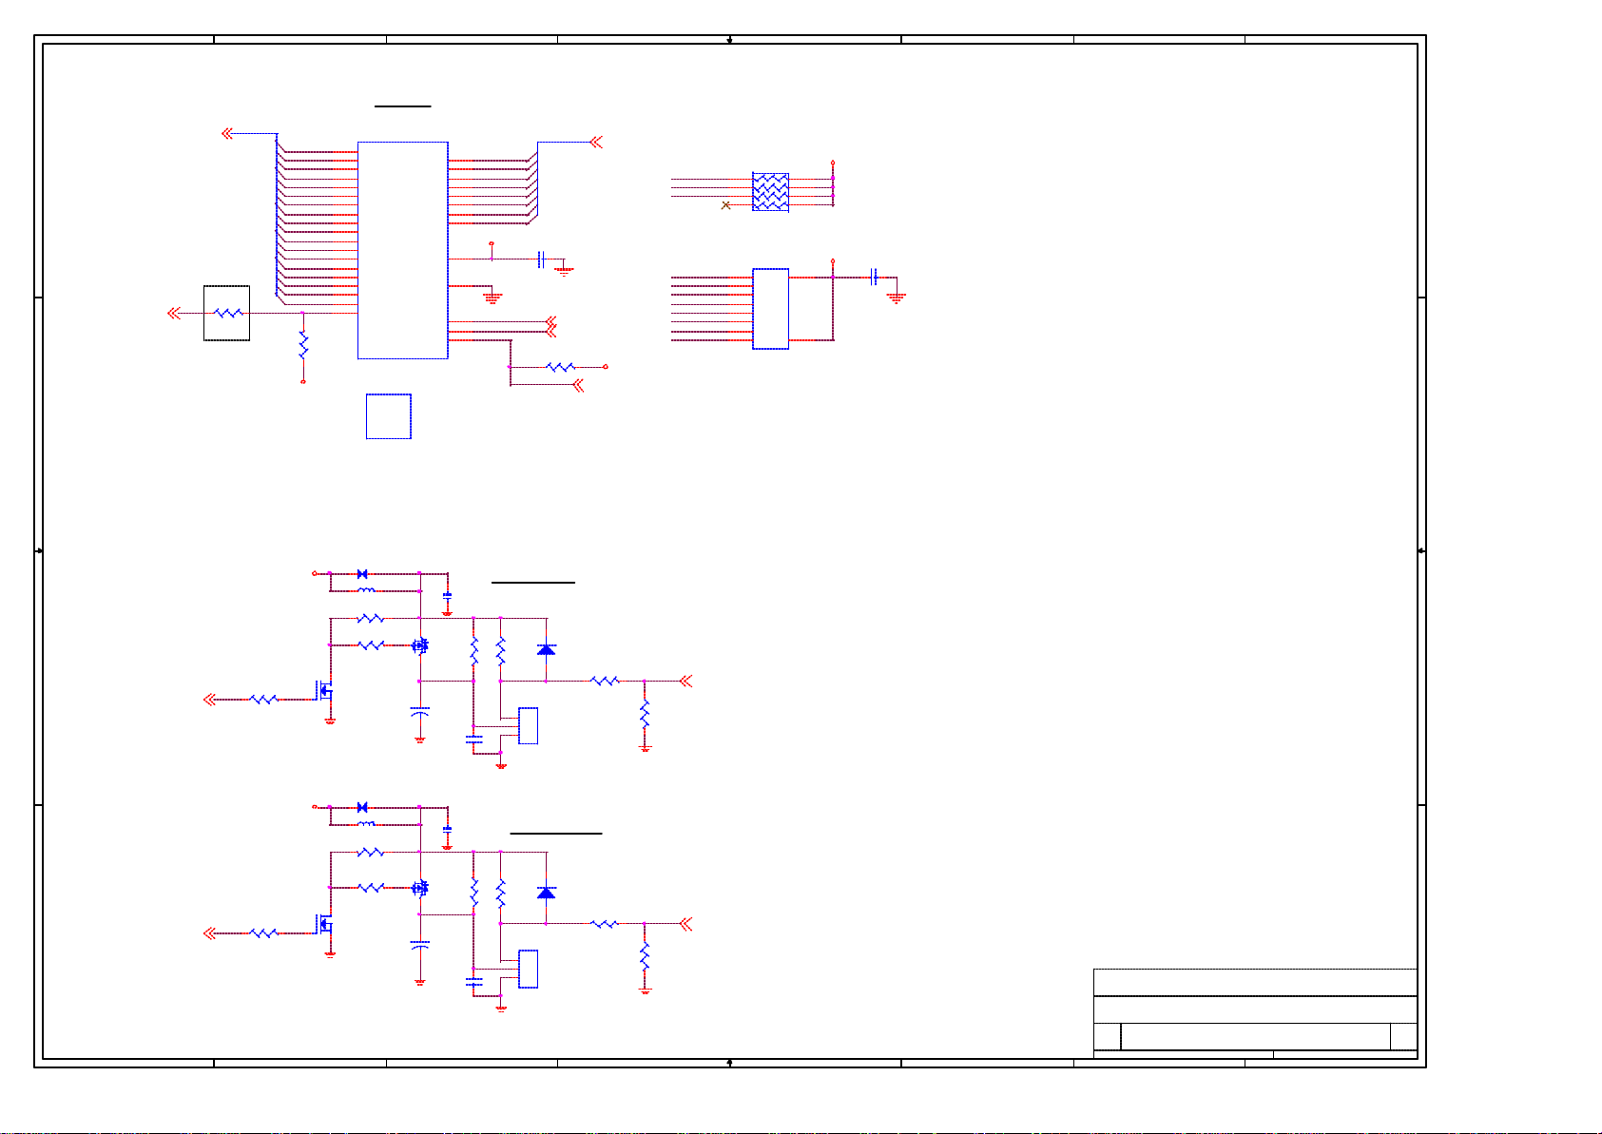Click the output off-page connector of the lower circuit
This screenshot has height=1134, width=1602.
point(686,923)
